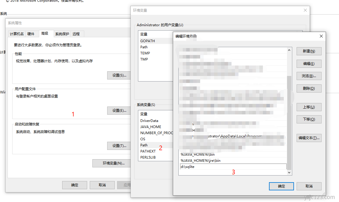Screen dimensions: 339x202
Task: Click 应用 button in 系统属性 window
Action: (124, 185)
